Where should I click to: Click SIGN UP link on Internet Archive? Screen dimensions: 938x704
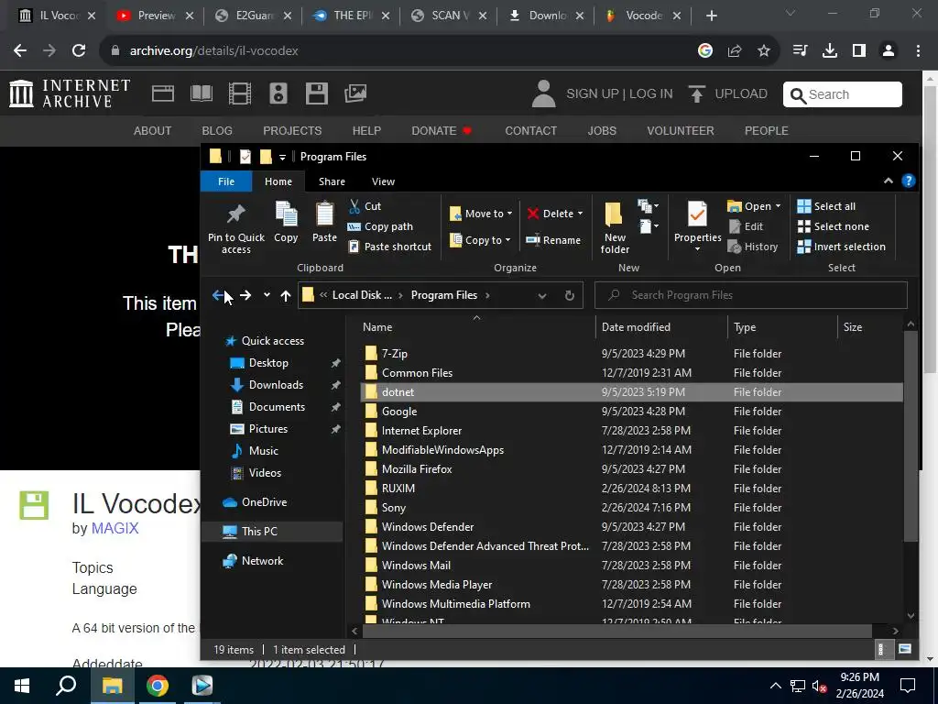tap(593, 94)
